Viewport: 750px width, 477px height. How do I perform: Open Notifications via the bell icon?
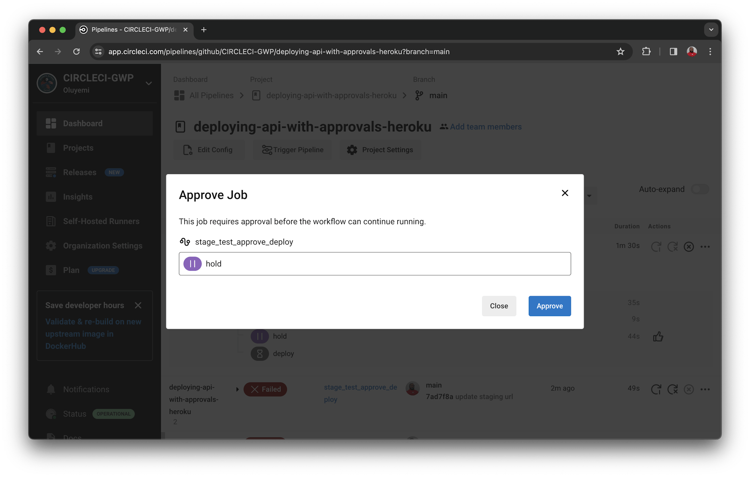click(51, 389)
